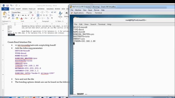Click the Cut scissors icon
The height and width of the screenshot is (98, 175).
(9, 12)
